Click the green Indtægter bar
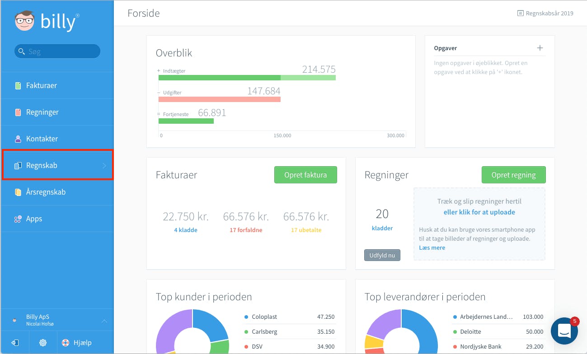Image resolution: width=587 pixels, height=354 pixels. click(x=247, y=78)
